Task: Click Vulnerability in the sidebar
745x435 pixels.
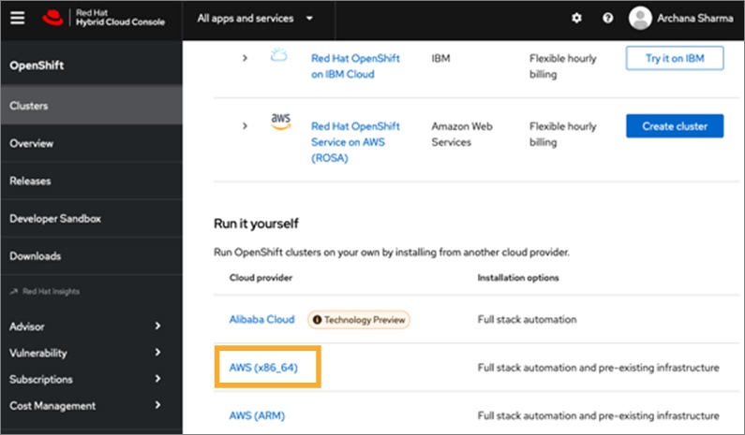Action: tap(38, 353)
